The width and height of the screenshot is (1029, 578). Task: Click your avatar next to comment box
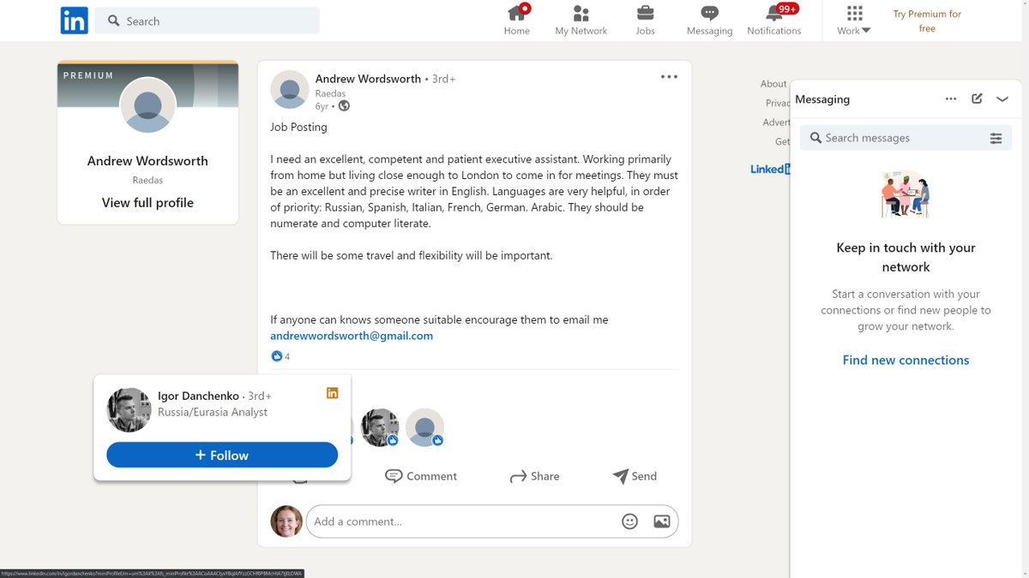click(286, 521)
